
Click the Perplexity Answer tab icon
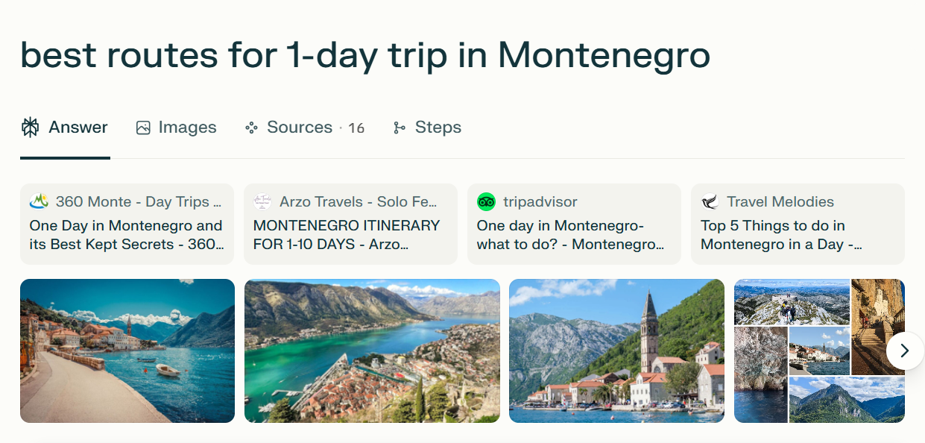(x=30, y=128)
